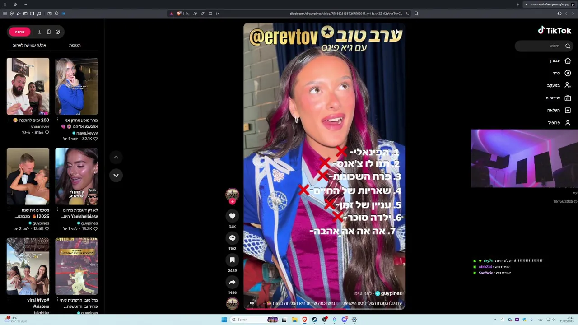Open the שידור חי live menu item
Viewport: 578px width, 325px height.
point(558,98)
